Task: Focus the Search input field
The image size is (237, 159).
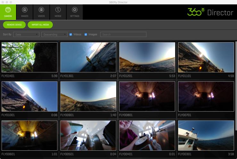Action: (123, 35)
